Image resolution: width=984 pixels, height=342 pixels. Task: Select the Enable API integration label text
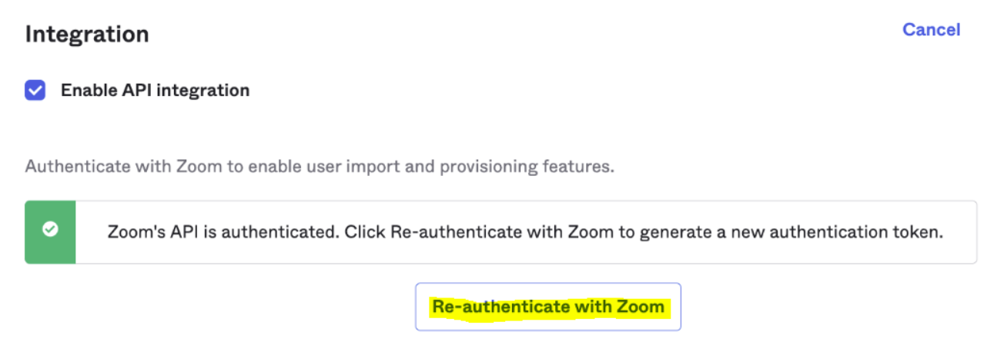pyautogui.click(x=155, y=91)
